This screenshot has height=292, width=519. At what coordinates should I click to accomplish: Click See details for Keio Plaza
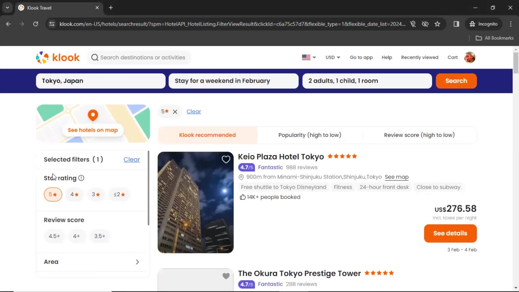point(450,233)
